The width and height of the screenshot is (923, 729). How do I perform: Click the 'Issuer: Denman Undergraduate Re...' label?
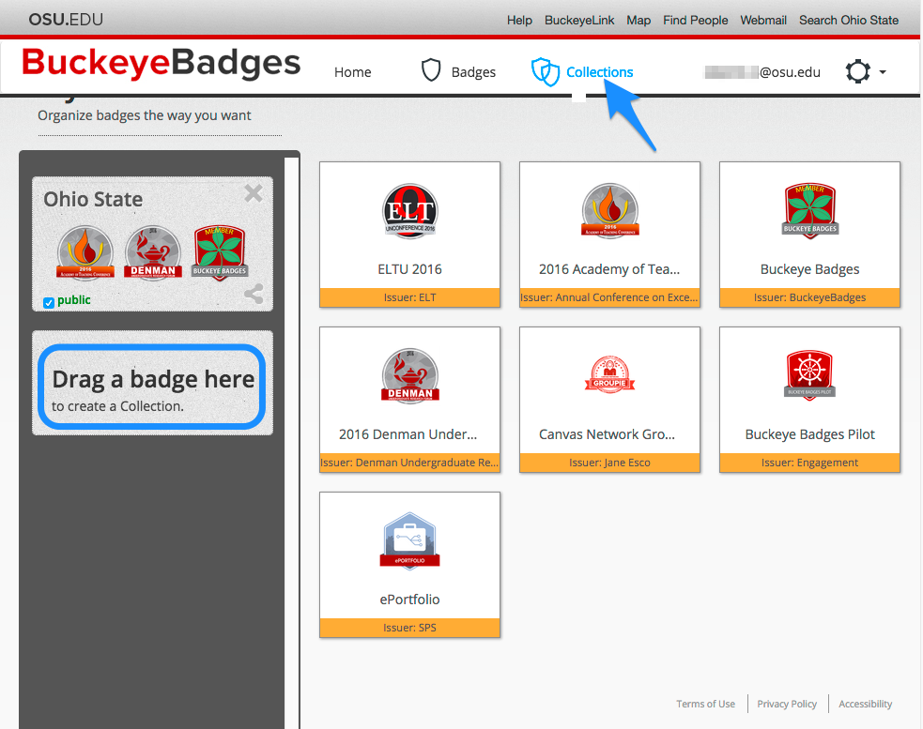coord(409,463)
